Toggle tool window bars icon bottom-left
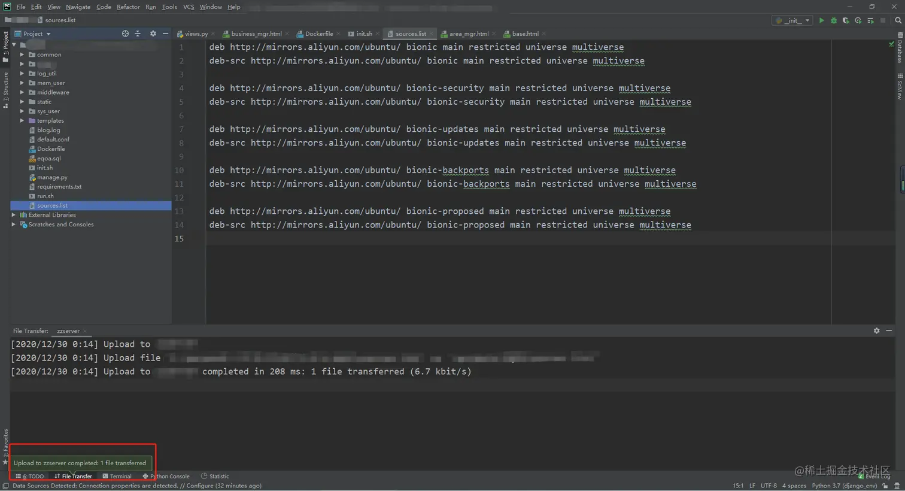This screenshot has width=905, height=491. pyautogui.click(x=5, y=486)
